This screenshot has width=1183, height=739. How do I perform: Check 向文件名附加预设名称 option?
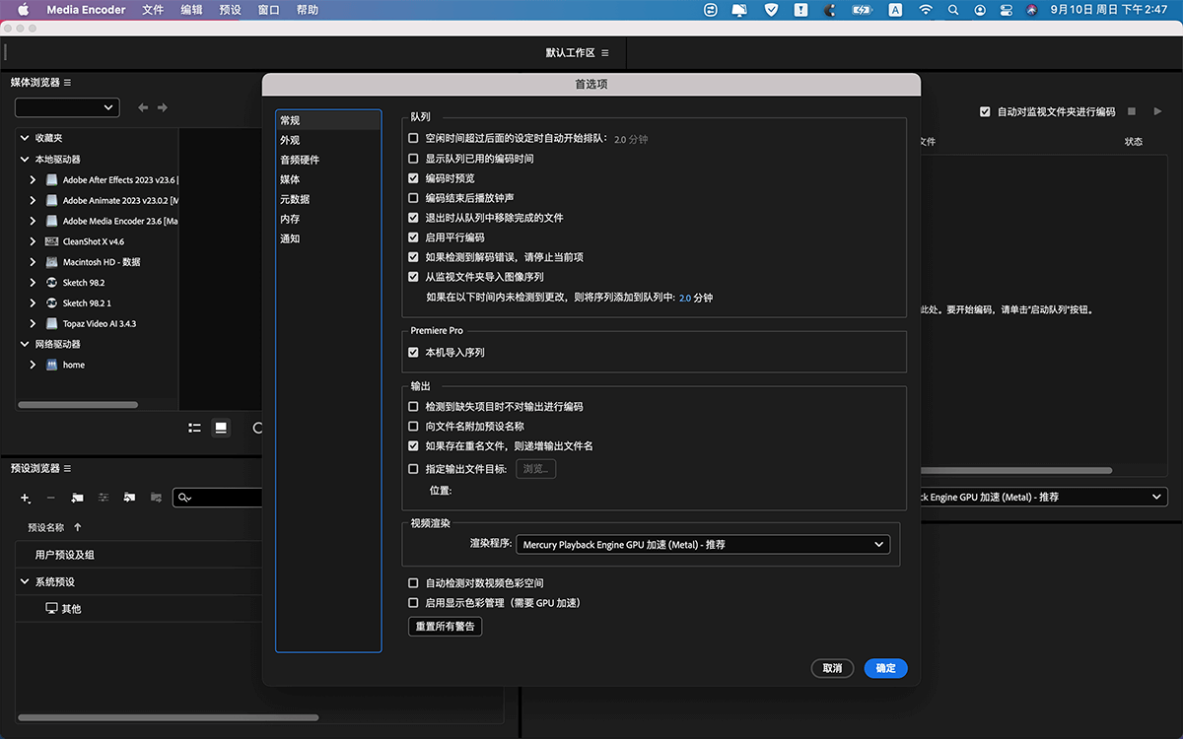click(x=414, y=427)
